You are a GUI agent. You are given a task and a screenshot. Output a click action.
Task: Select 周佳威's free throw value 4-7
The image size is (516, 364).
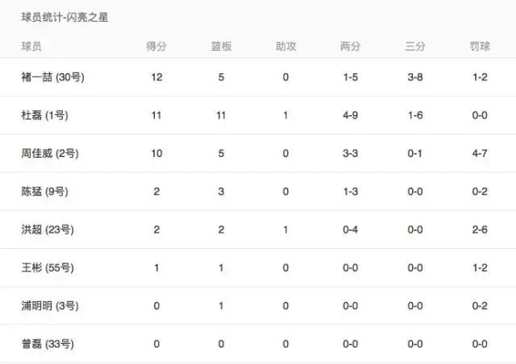[480, 153]
